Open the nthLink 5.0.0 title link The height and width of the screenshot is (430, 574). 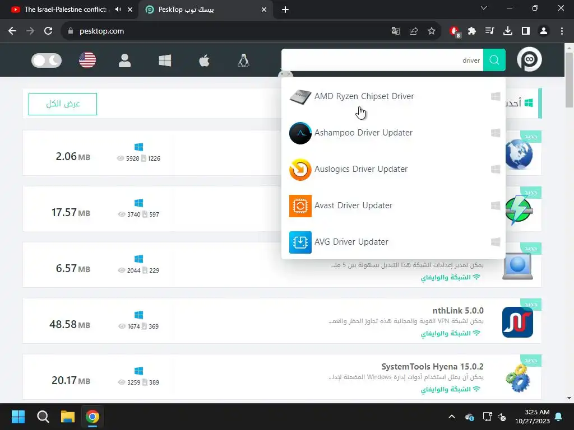[458, 310]
